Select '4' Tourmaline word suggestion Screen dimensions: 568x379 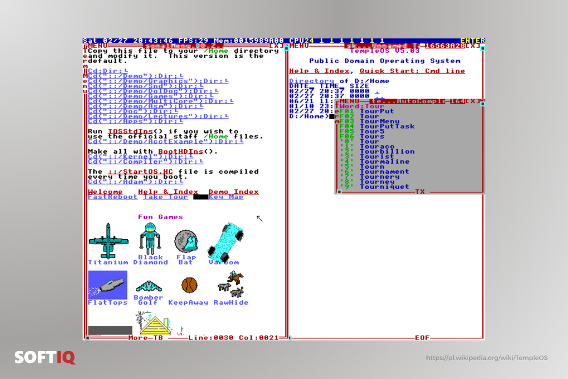coord(374,162)
